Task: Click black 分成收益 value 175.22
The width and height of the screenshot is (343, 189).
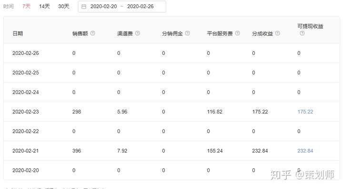Action: (260, 112)
